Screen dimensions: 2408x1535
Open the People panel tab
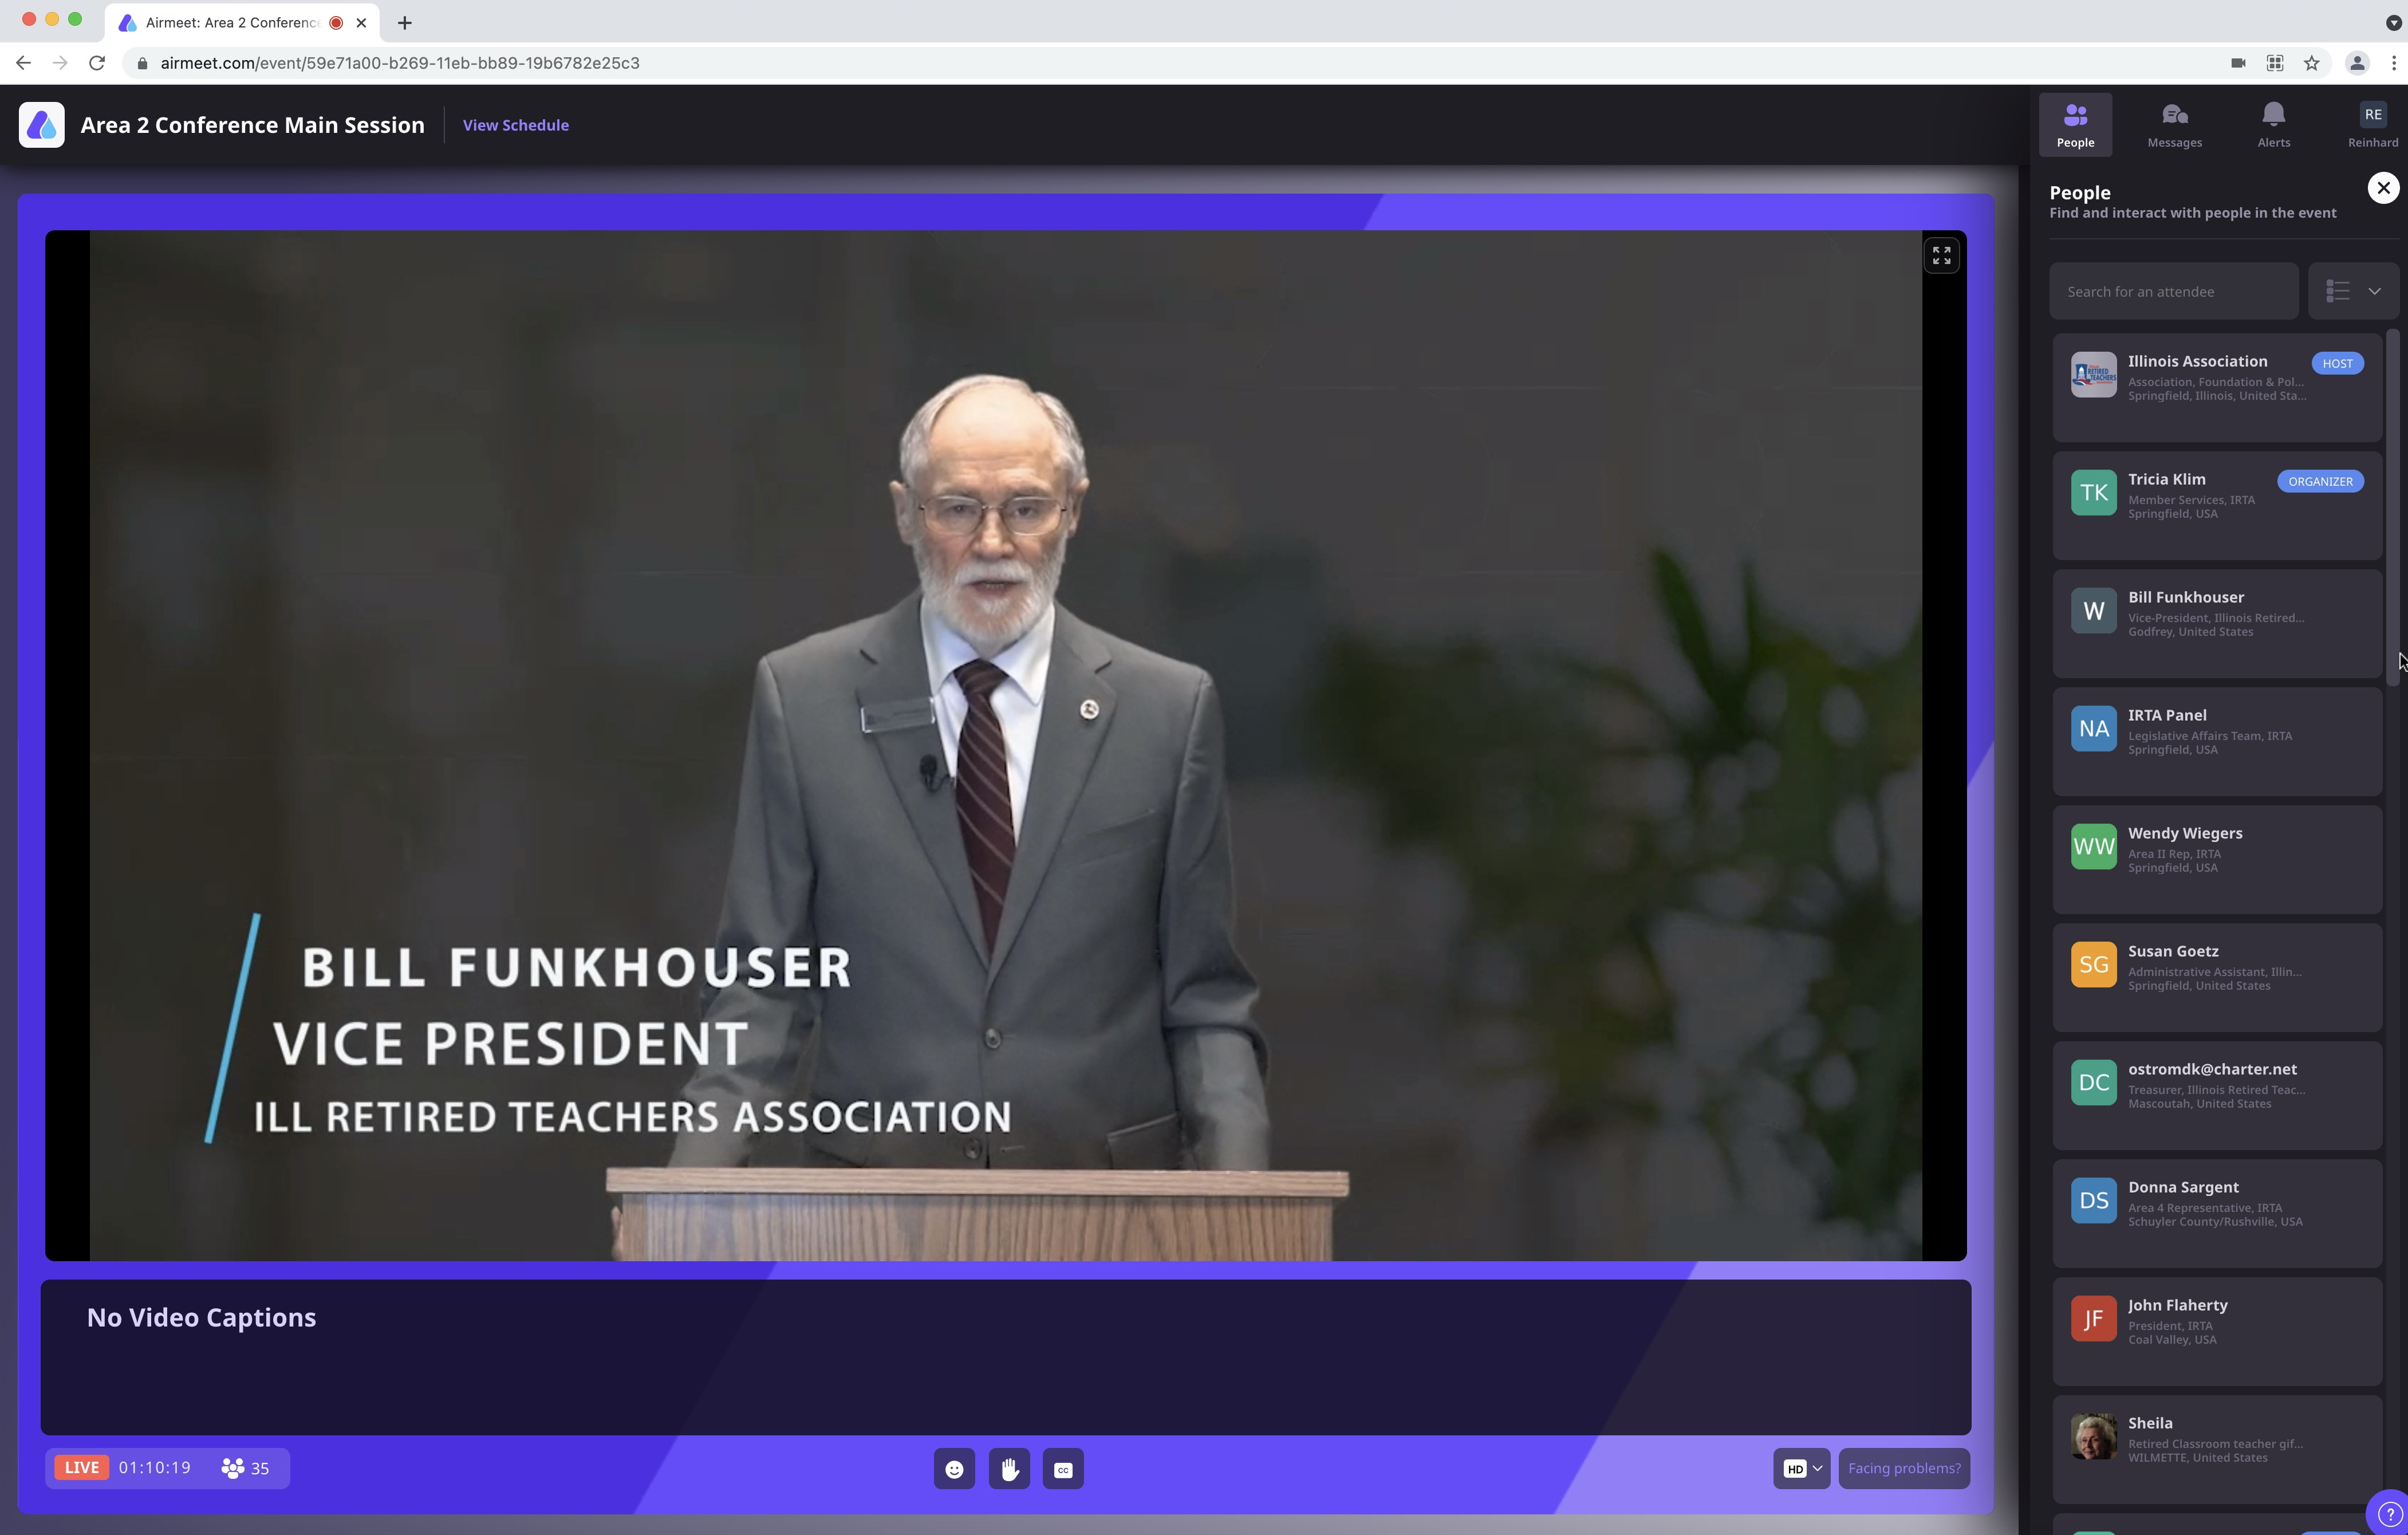pos(2075,125)
